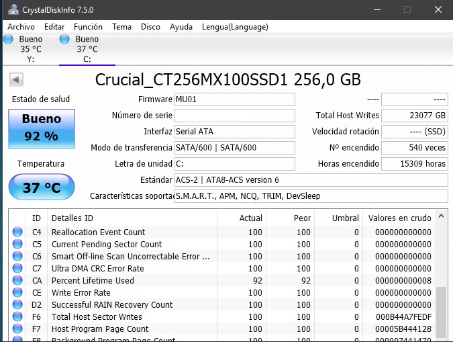453x342 pixels.
Task: Click the Letra de unidad field C:
Action: [x=235, y=164]
